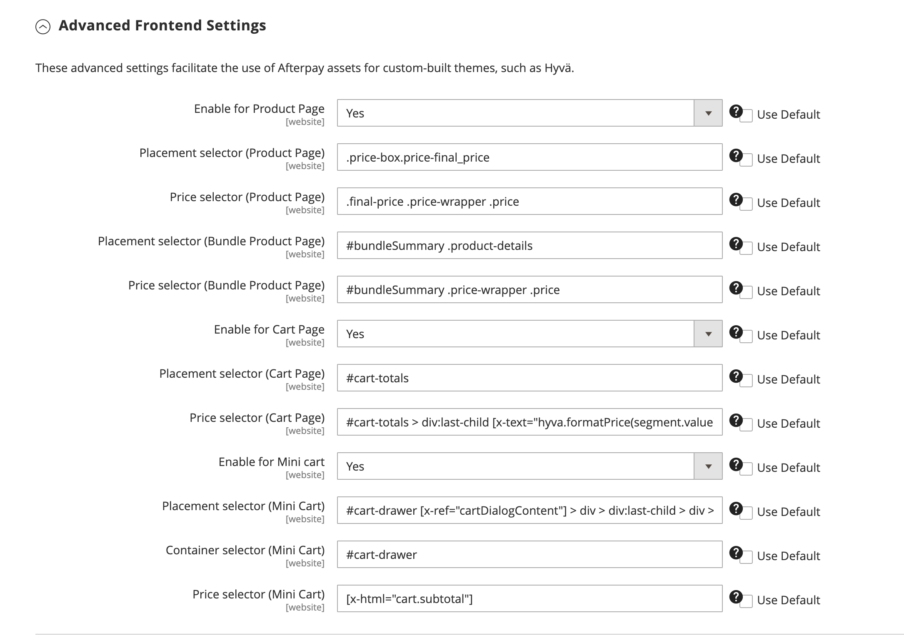904x638 pixels.
Task: Open the Enable for Product Page dropdown
Action: click(x=707, y=112)
